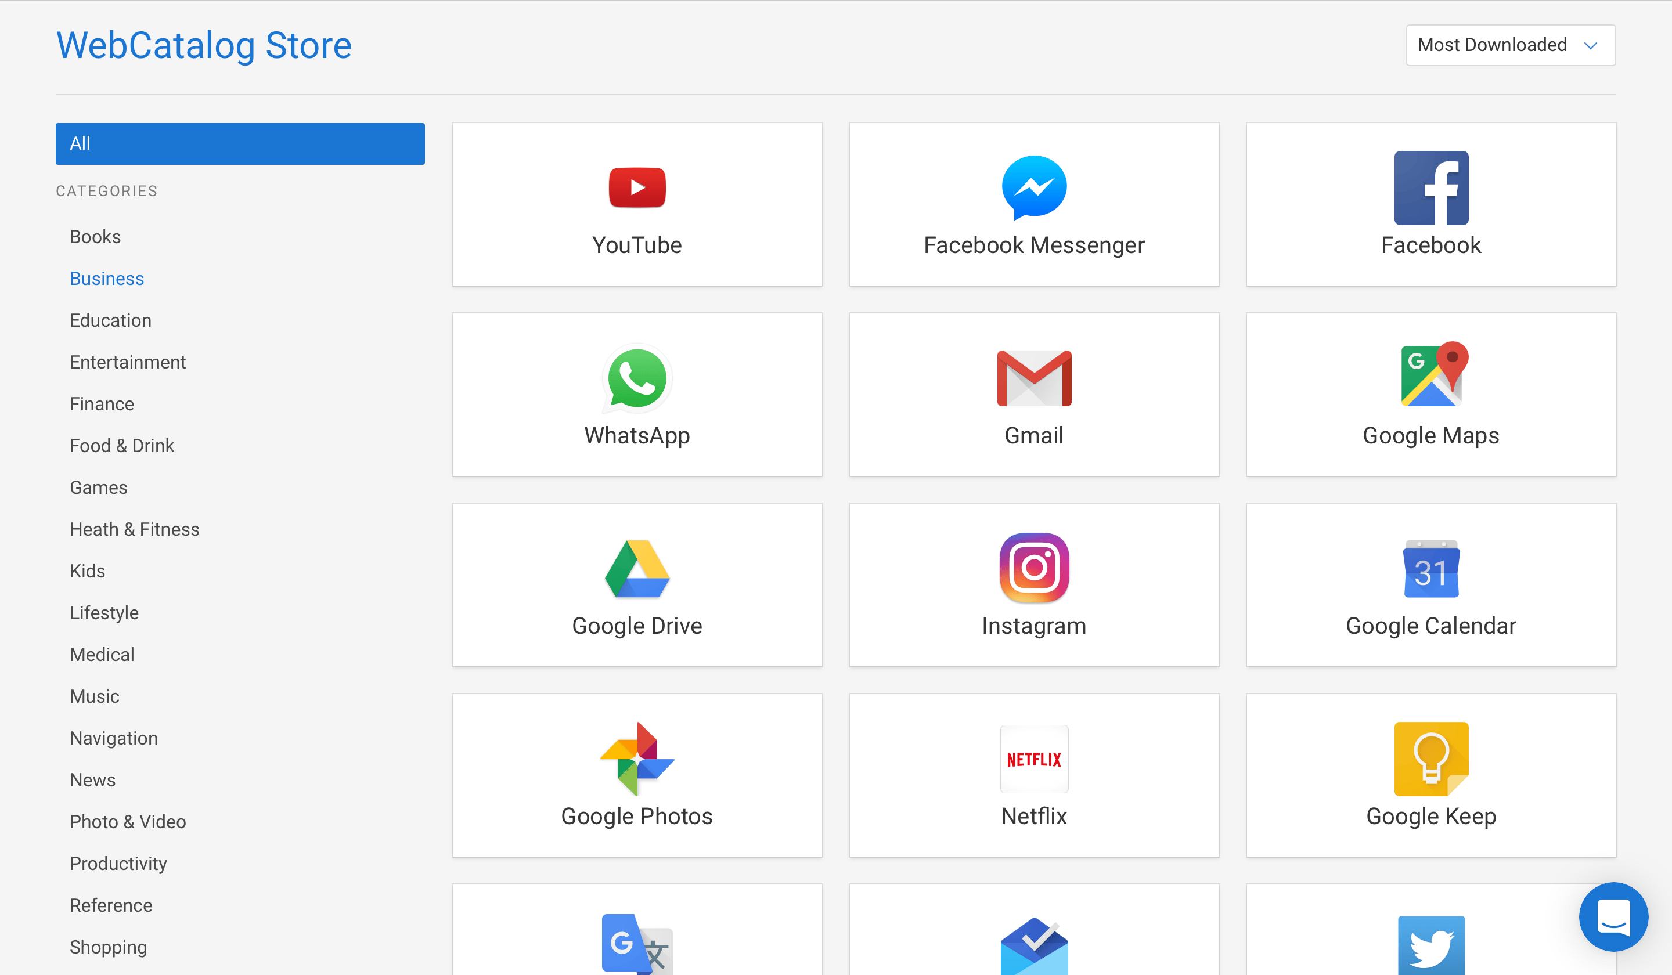1672x975 pixels.
Task: Open the Finance category
Action: (102, 404)
